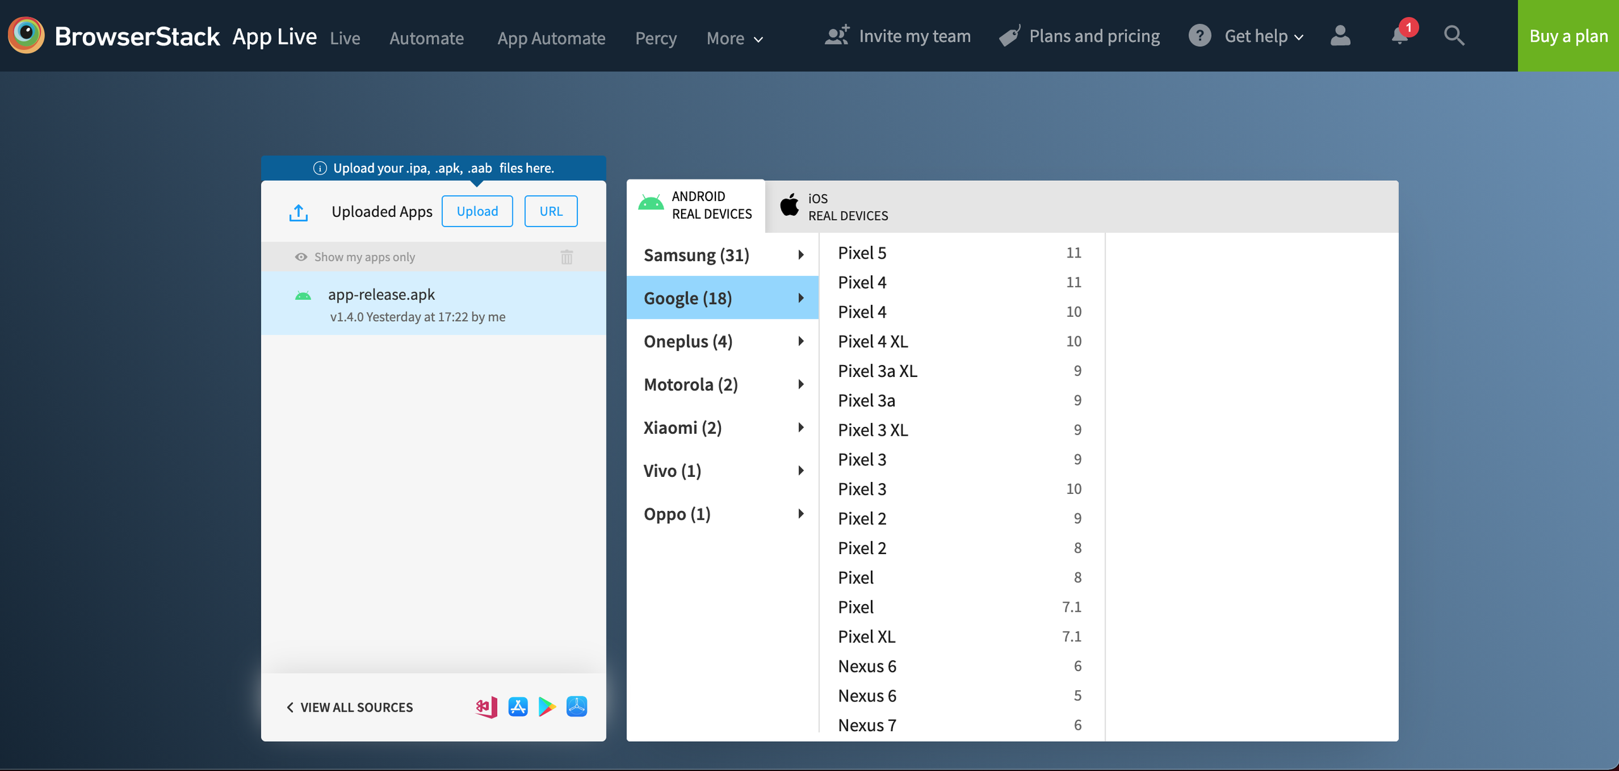The height and width of the screenshot is (771, 1619).
Task: Expand the Oneplus (4) device list
Action: 722,342
